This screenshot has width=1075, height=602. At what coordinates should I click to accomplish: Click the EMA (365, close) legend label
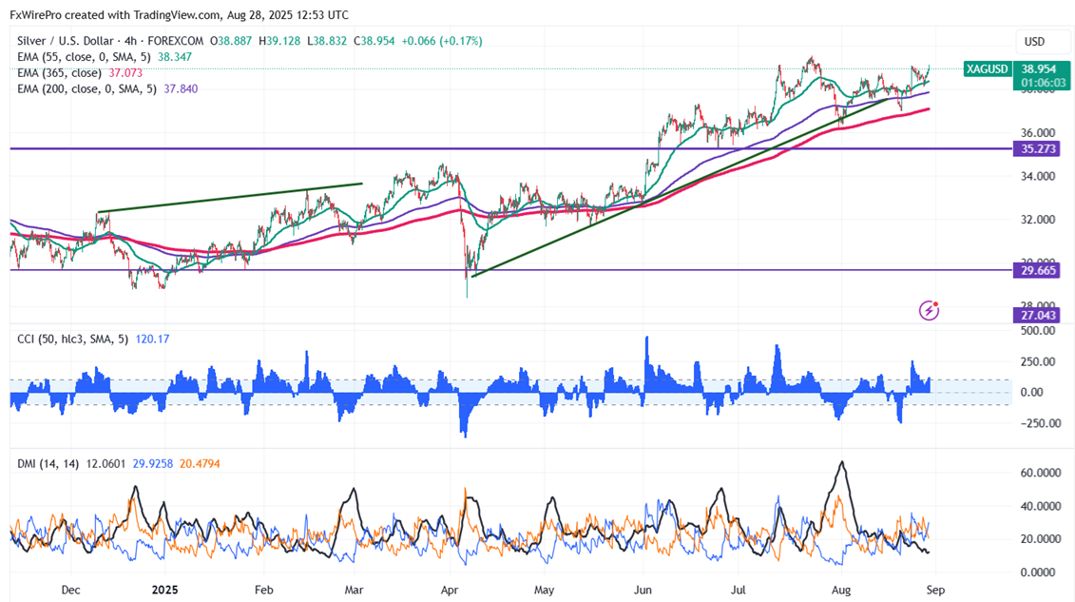click(x=59, y=72)
